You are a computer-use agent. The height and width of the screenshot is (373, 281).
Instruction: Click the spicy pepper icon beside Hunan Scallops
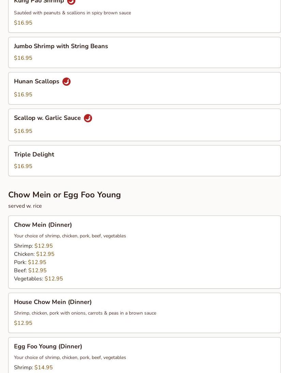click(x=66, y=82)
